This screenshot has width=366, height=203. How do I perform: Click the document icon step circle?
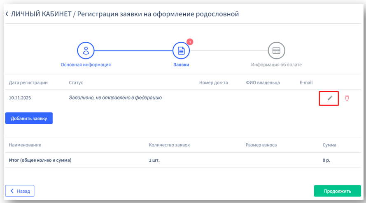[x=181, y=51]
